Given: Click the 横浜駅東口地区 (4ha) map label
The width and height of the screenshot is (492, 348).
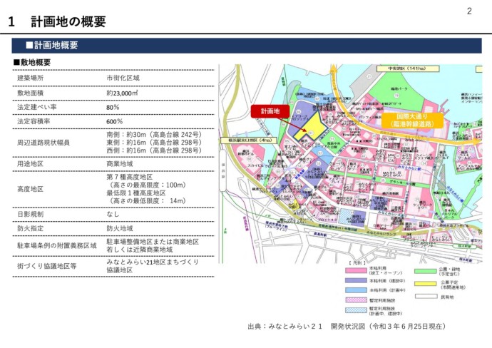Looking at the screenshot, I should coord(247,140).
